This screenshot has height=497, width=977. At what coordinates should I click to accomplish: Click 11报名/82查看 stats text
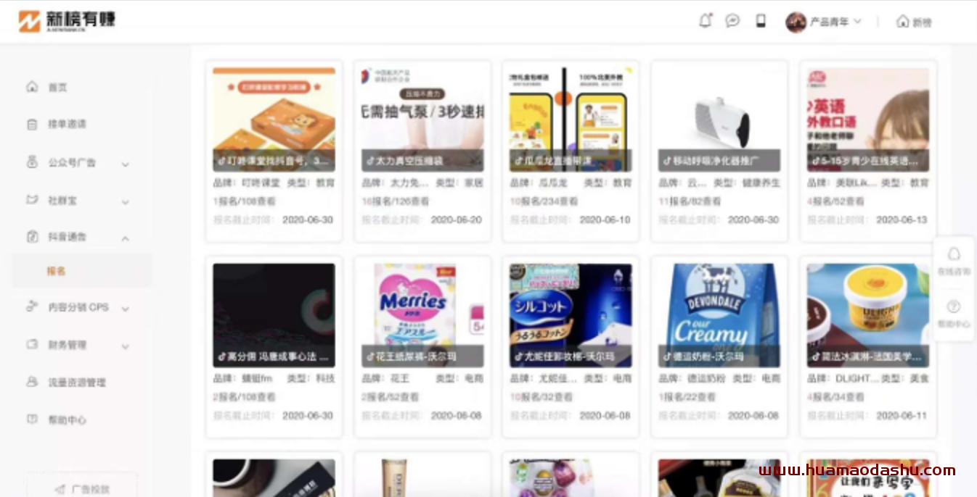coord(690,201)
